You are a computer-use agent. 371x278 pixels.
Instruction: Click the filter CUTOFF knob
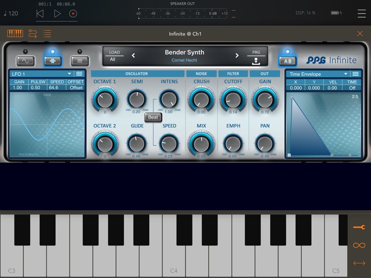(233, 99)
